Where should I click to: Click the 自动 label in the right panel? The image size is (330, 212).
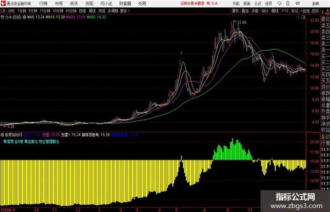pos(325,137)
